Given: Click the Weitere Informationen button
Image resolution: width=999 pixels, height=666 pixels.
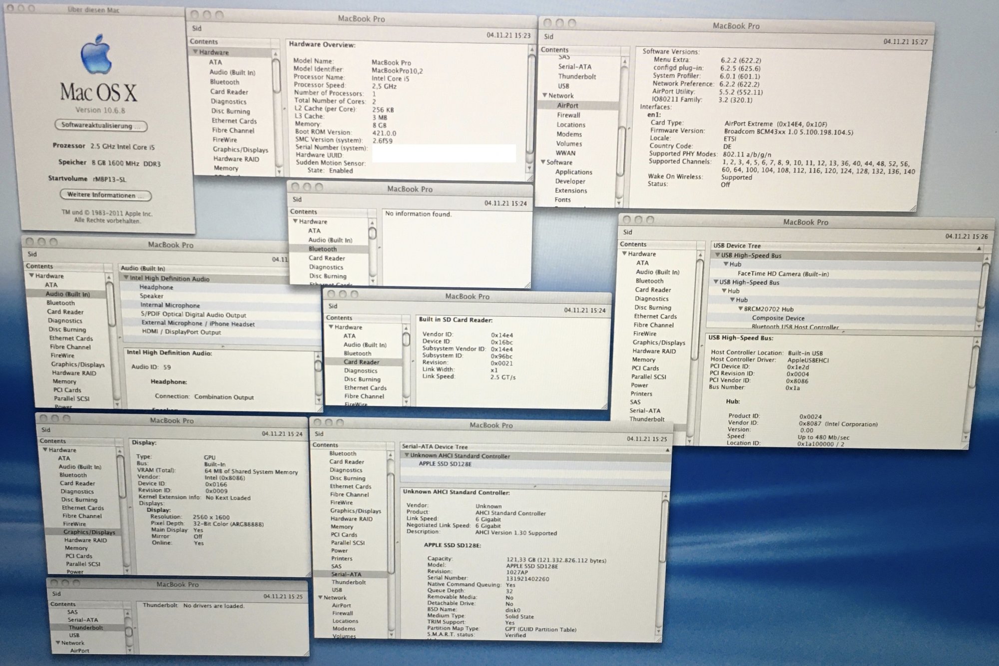Looking at the screenshot, I should pyautogui.click(x=105, y=195).
